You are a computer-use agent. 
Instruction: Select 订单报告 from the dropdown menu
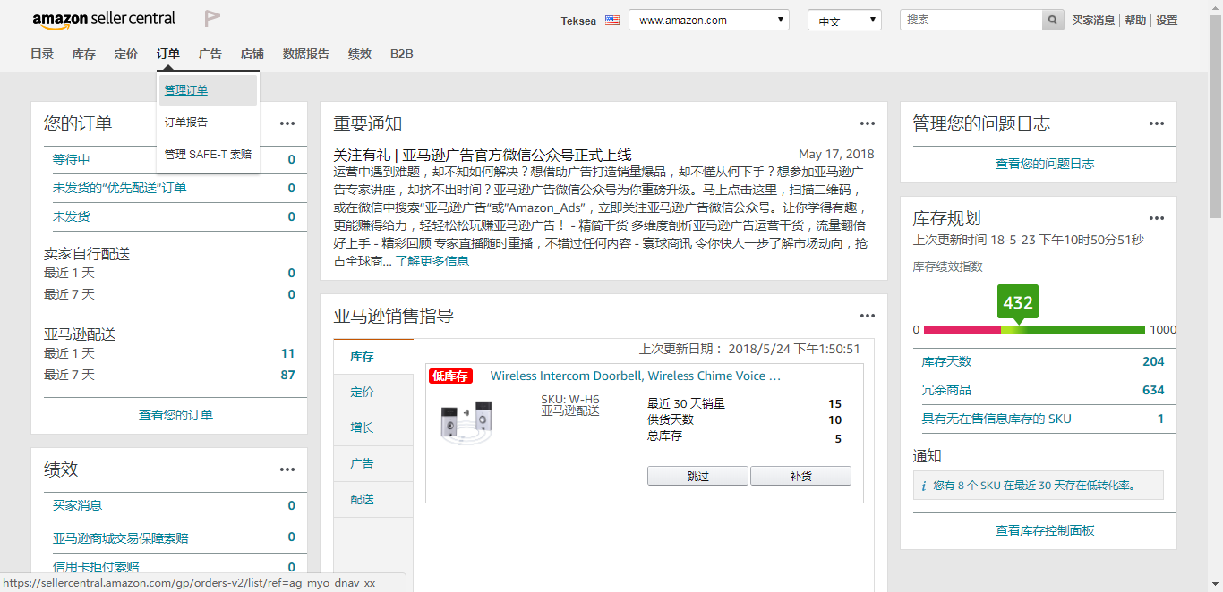[208, 123]
